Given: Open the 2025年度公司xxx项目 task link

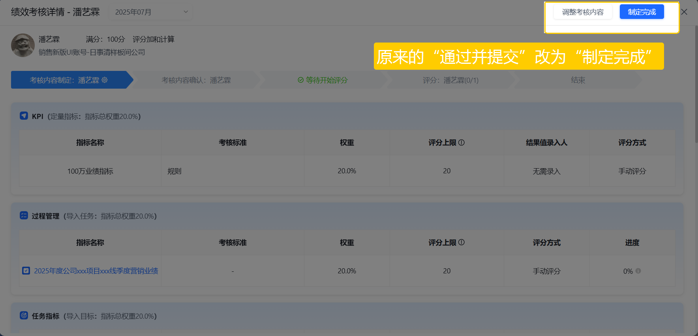Looking at the screenshot, I should point(96,271).
